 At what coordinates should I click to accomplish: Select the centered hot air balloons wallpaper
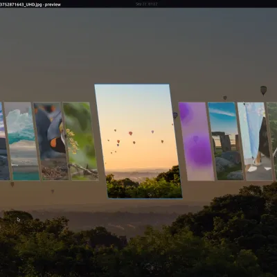coord(138,141)
